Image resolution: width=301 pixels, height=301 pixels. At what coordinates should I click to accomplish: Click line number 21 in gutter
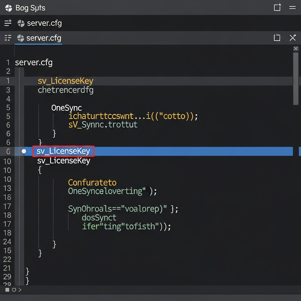[7, 268]
